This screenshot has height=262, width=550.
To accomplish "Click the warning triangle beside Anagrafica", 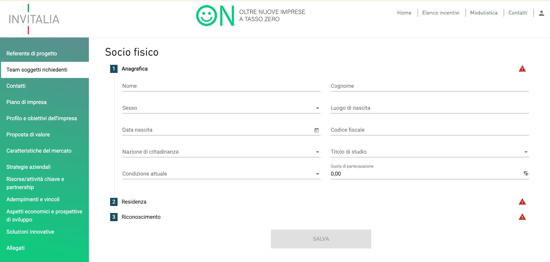I will tap(522, 69).
